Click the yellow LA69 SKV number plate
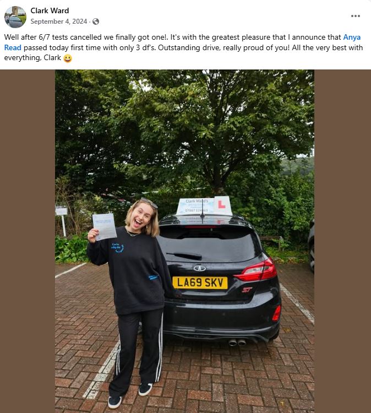Screen dimensions: 371x413 click(x=200, y=283)
